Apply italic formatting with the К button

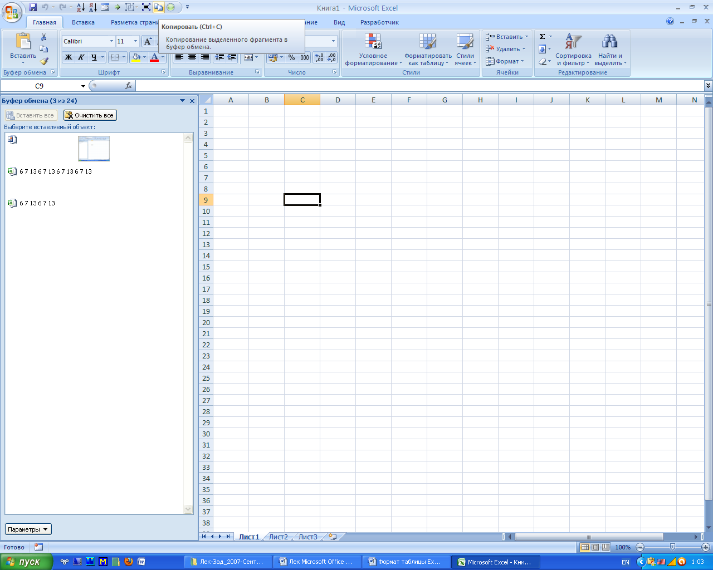click(81, 57)
